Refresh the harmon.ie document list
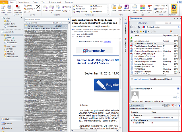Viewport: 182px width, 132px height. click(139, 27)
